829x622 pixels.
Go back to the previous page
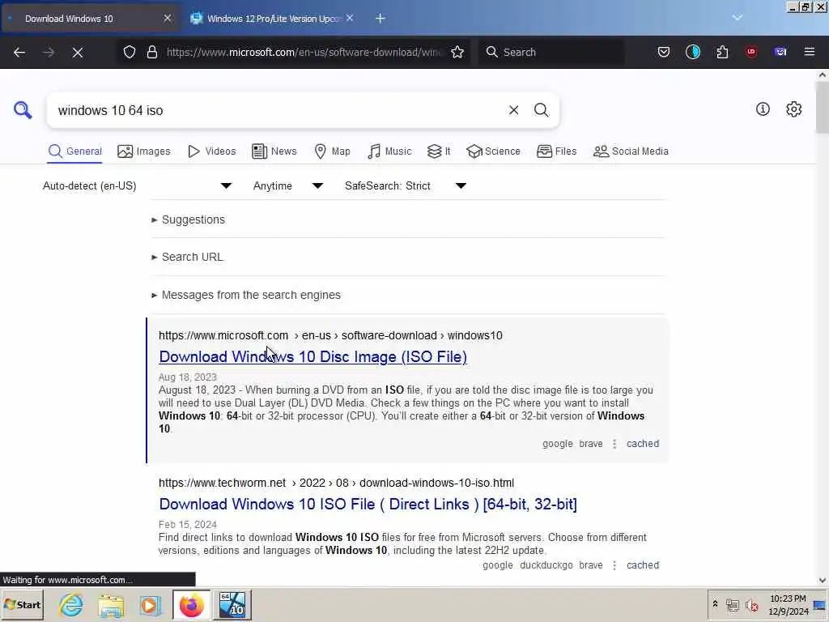(19, 52)
